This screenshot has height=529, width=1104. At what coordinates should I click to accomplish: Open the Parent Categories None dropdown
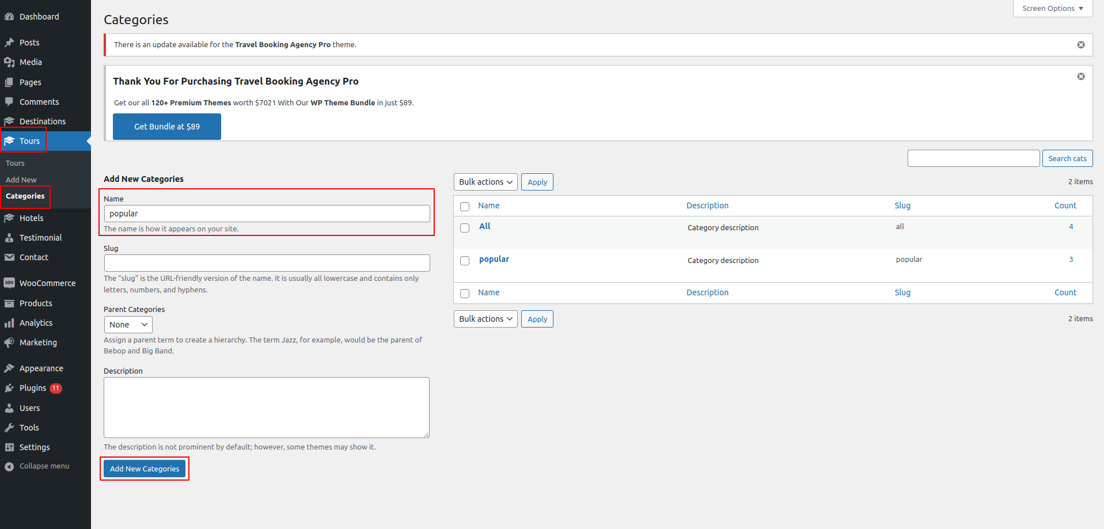pos(128,325)
